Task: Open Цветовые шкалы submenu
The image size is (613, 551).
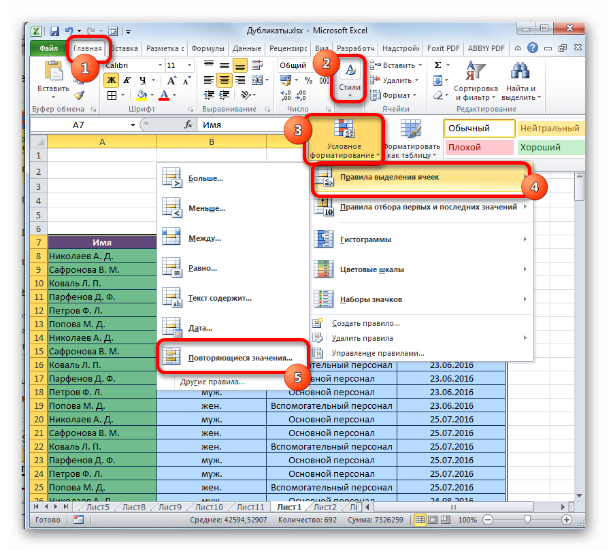Action: click(x=423, y=269)
